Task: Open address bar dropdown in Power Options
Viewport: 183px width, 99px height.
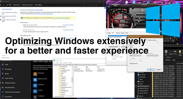Action: click(x=81, y=5)
